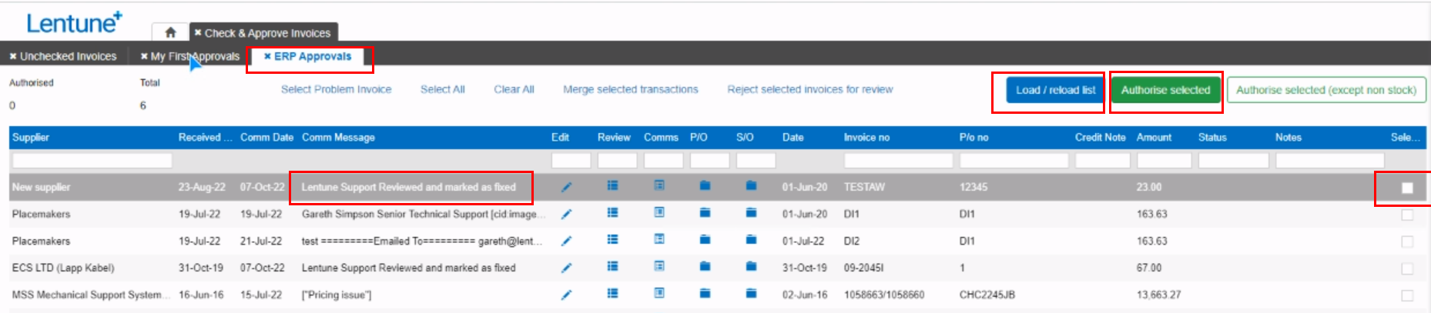Select P/o number CHC2245JB cell
The image size is (1431, 313).
(987, 295)
